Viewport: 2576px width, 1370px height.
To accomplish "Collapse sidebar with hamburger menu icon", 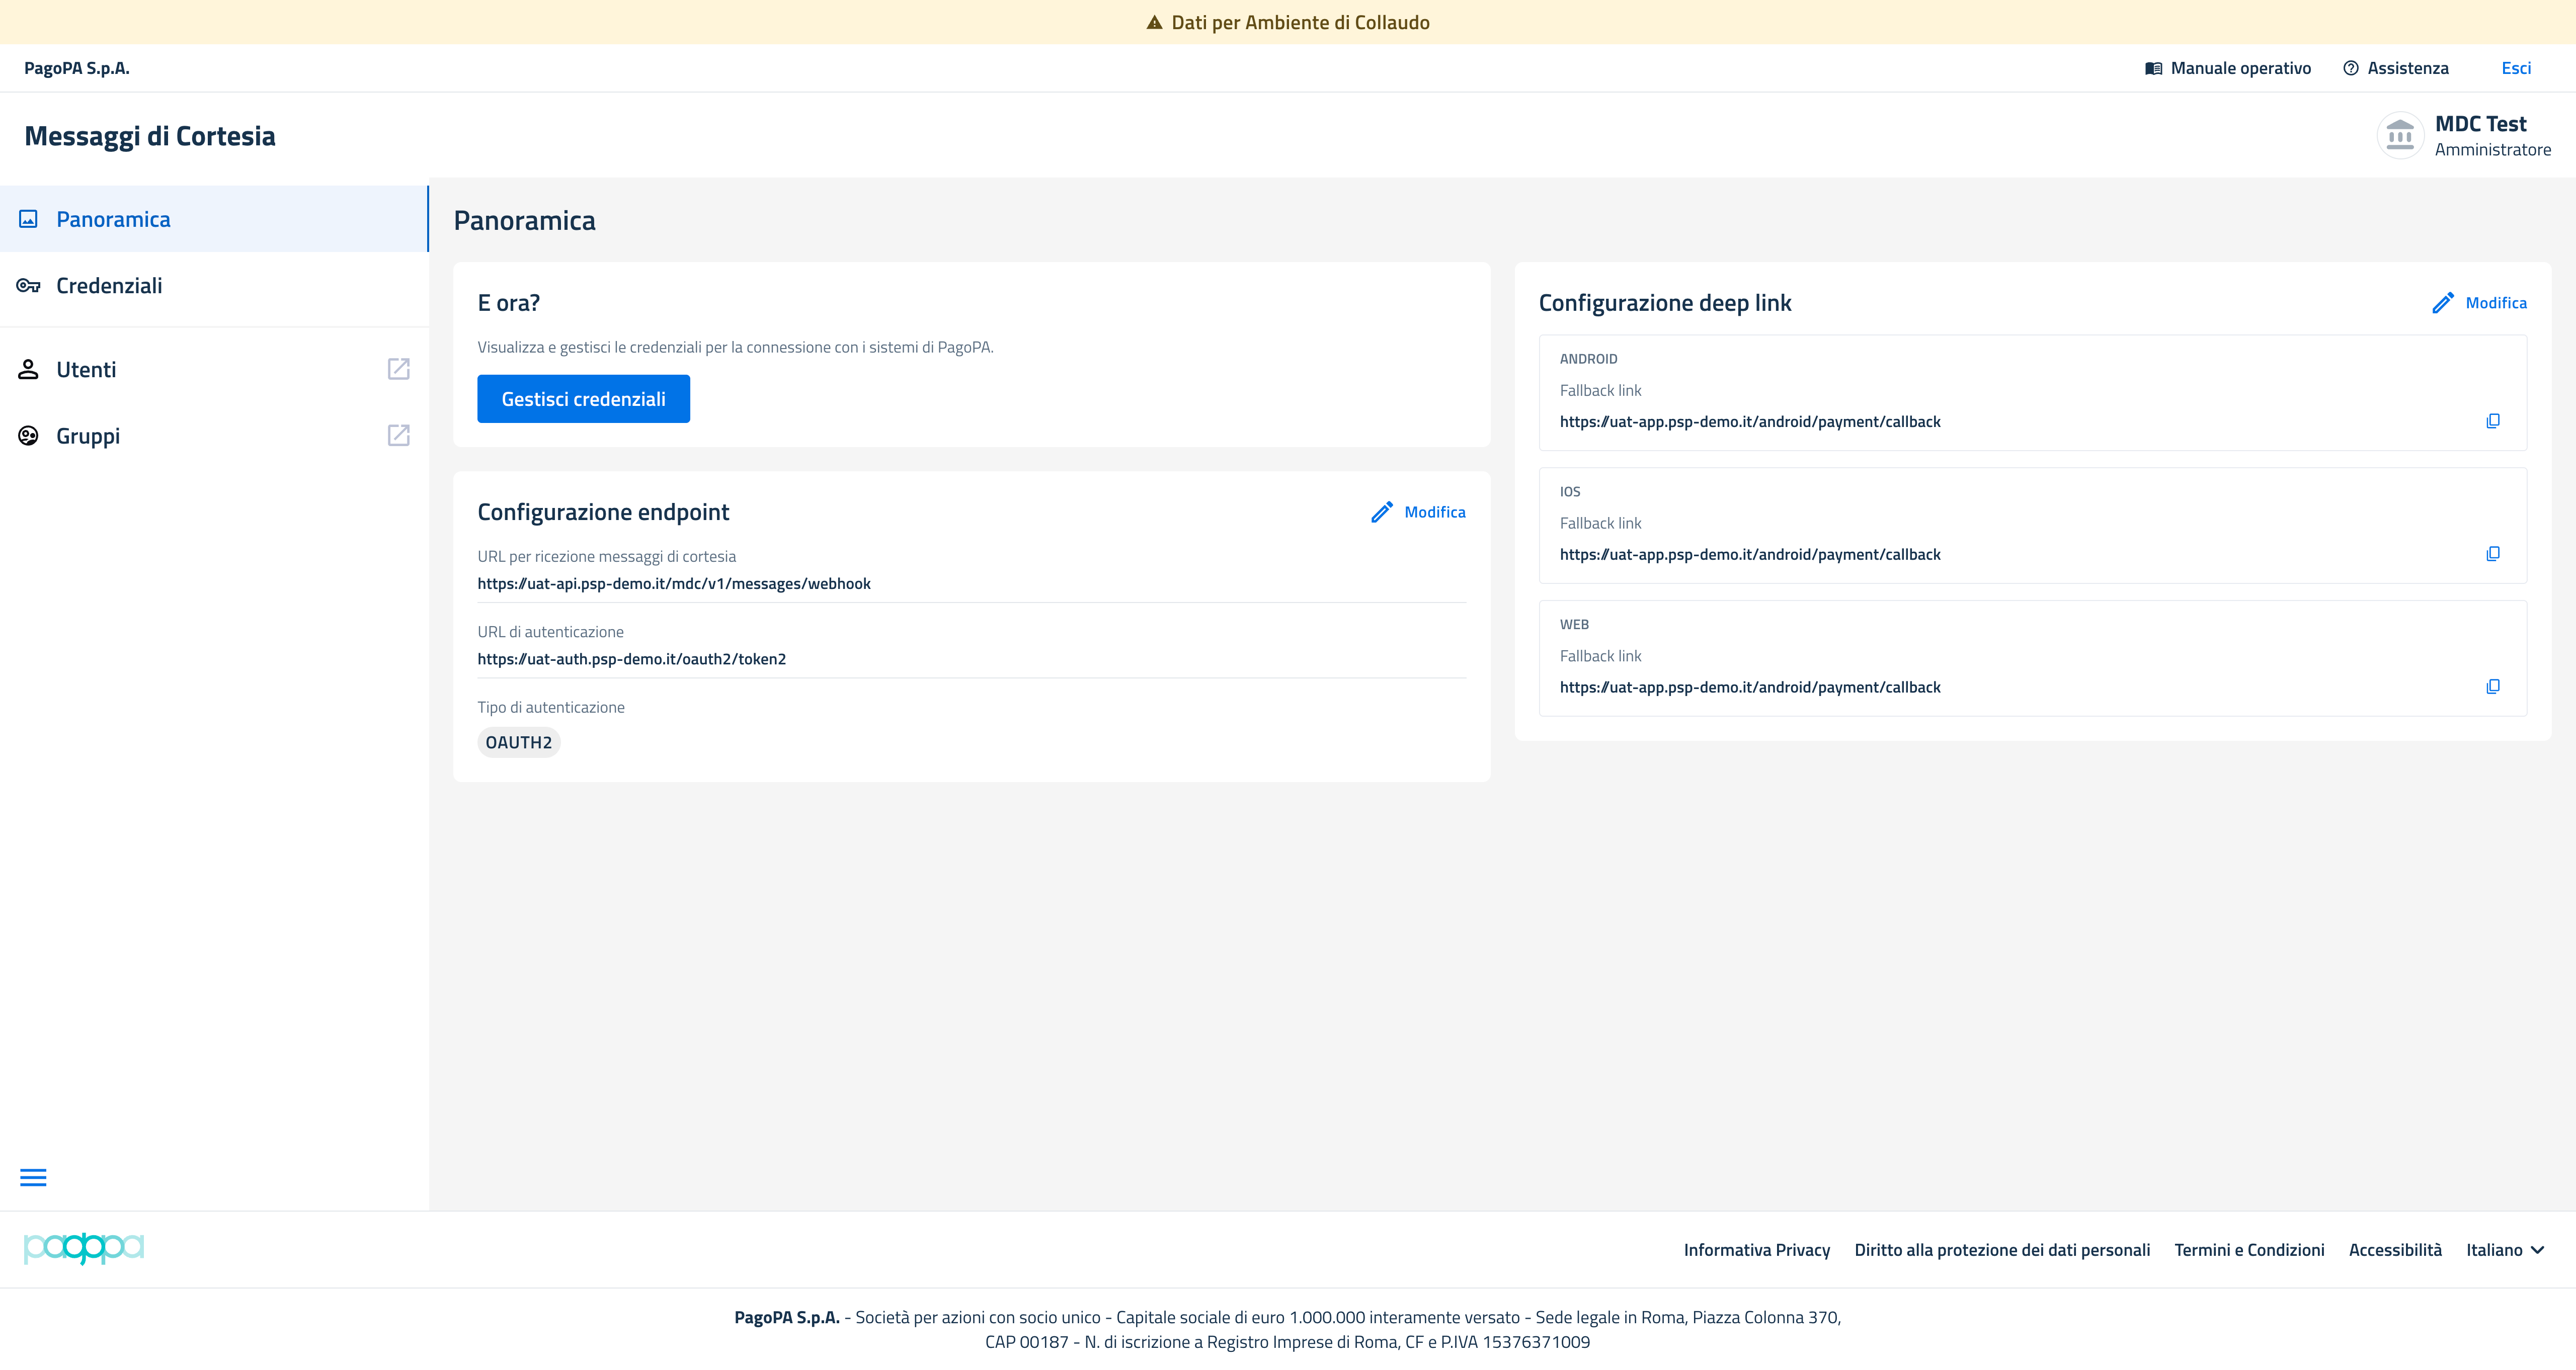I will (x=33, y=1177).
